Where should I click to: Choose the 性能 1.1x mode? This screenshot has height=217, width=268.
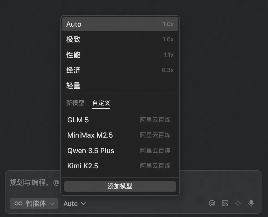(120, 55)
